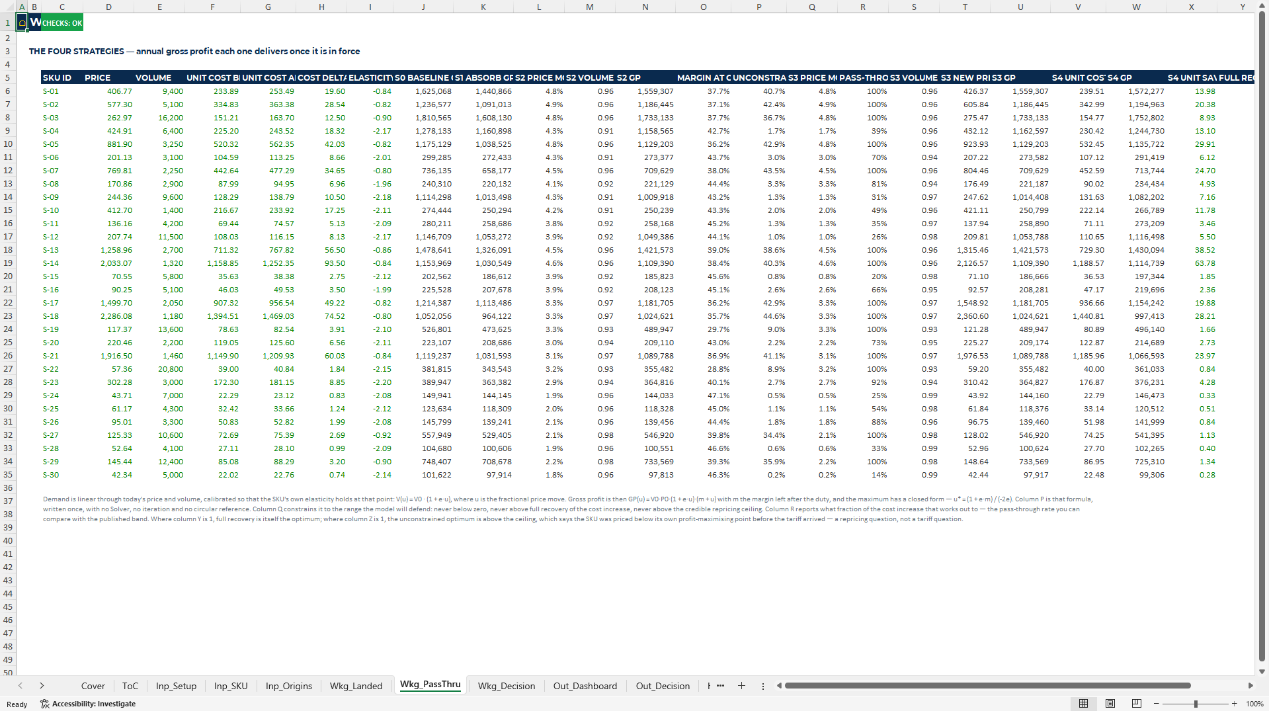Open the Cover sheet tab
1269x711 pixels.
click(x=93, y=686)
